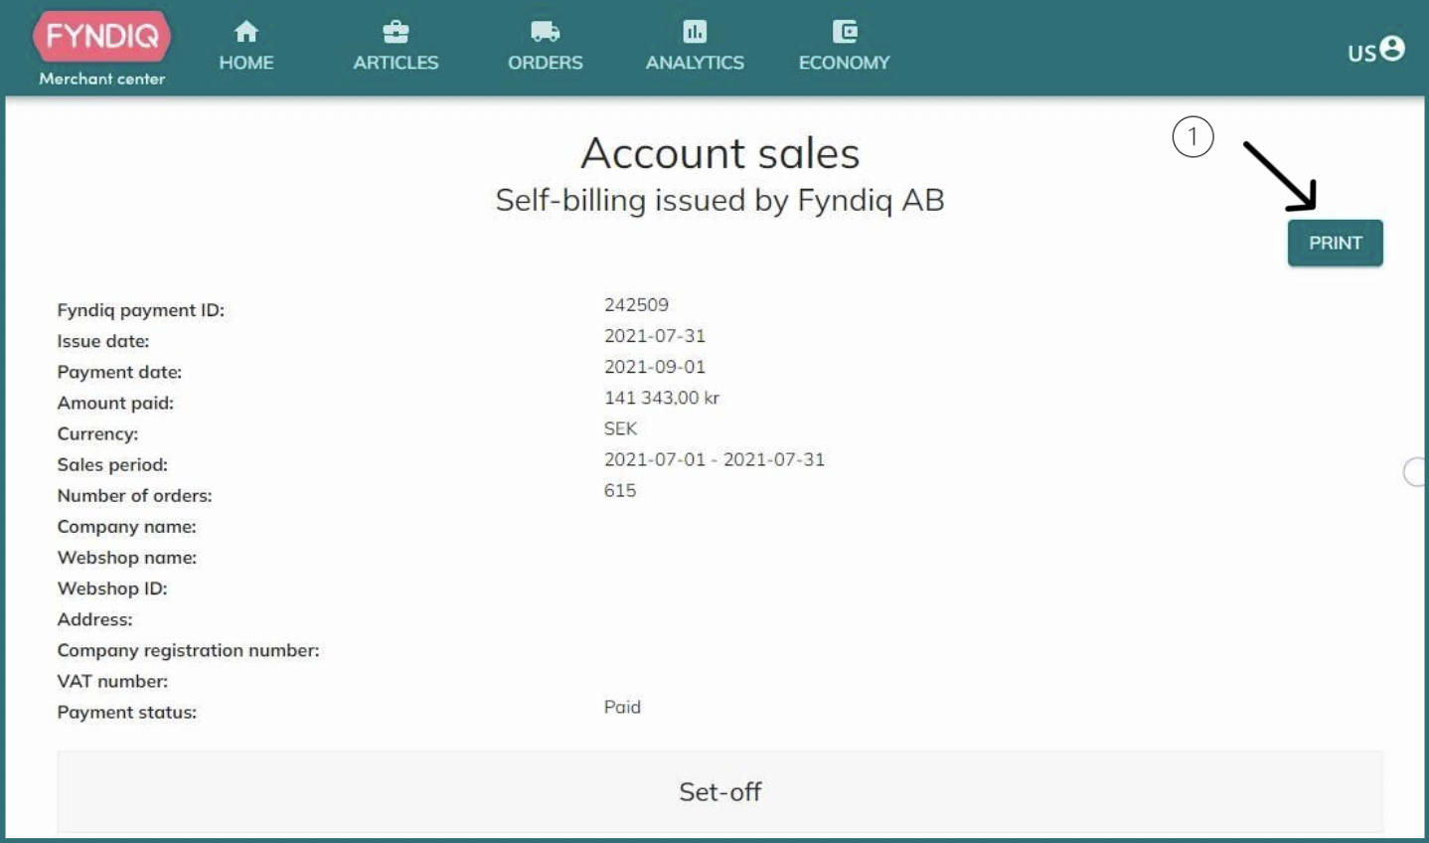The height and width of the screenshot is (843, 1429).
Task: Open the ANALYTICS menu label
Action: pos(695,63)
